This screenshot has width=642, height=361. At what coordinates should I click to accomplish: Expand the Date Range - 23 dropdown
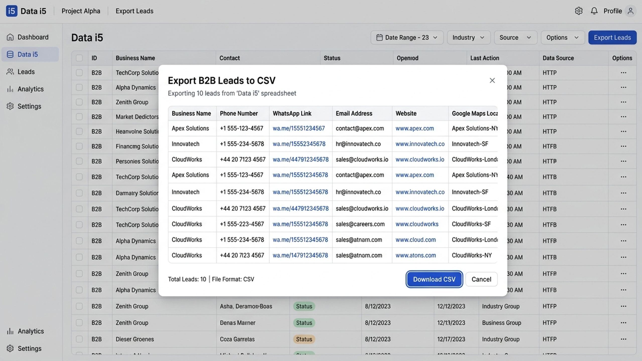pyautogui.click(x=407, y=38)
